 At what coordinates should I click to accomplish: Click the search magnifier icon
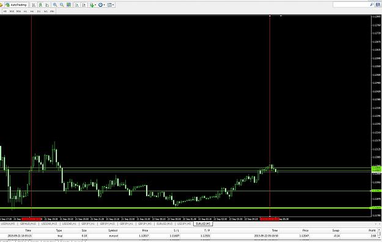372,5
